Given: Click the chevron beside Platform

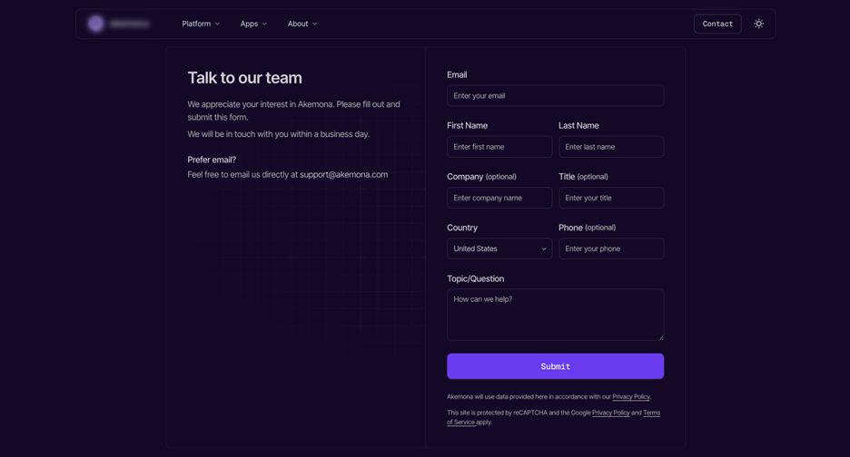Looking at the screenshot, I should click(217, 24).
